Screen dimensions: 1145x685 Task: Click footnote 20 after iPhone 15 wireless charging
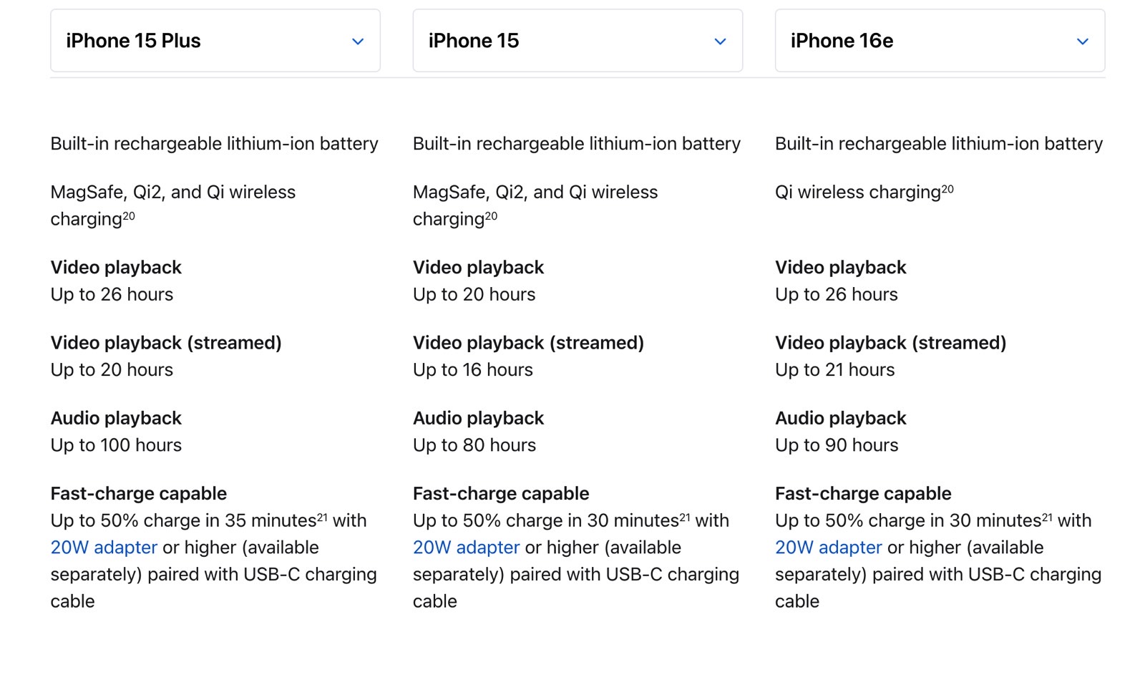tap(491, 215)
